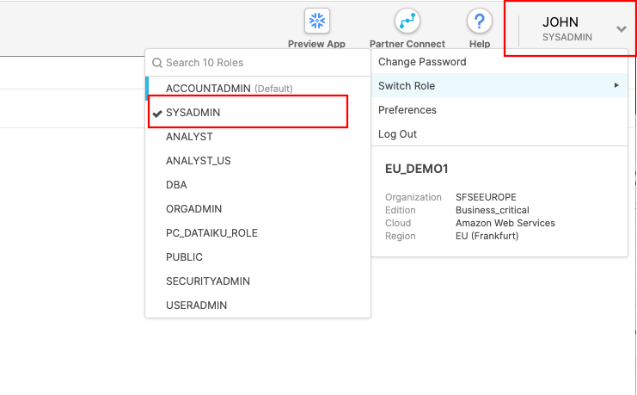Select the DBA role
The width and height of the screenshot is (637, 395).
coord(176,185)
